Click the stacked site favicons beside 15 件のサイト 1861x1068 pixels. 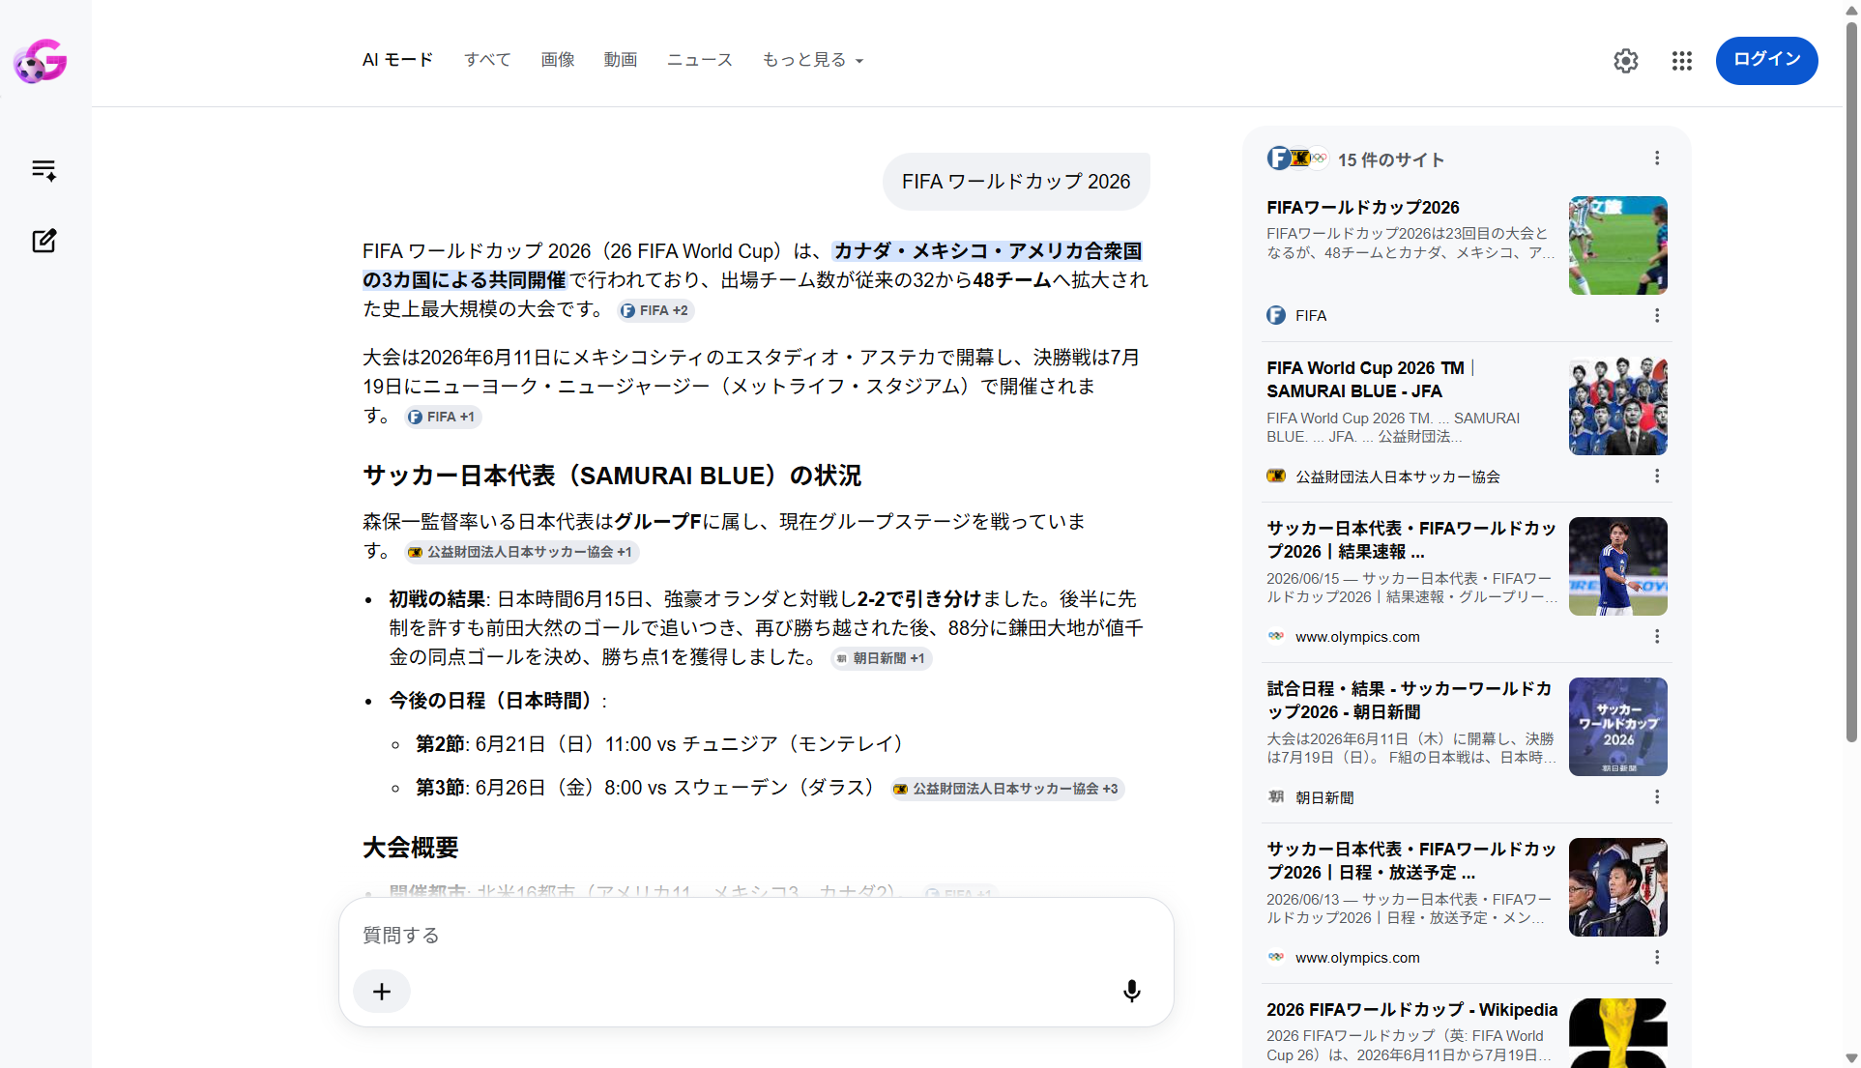coord(1297,159)
